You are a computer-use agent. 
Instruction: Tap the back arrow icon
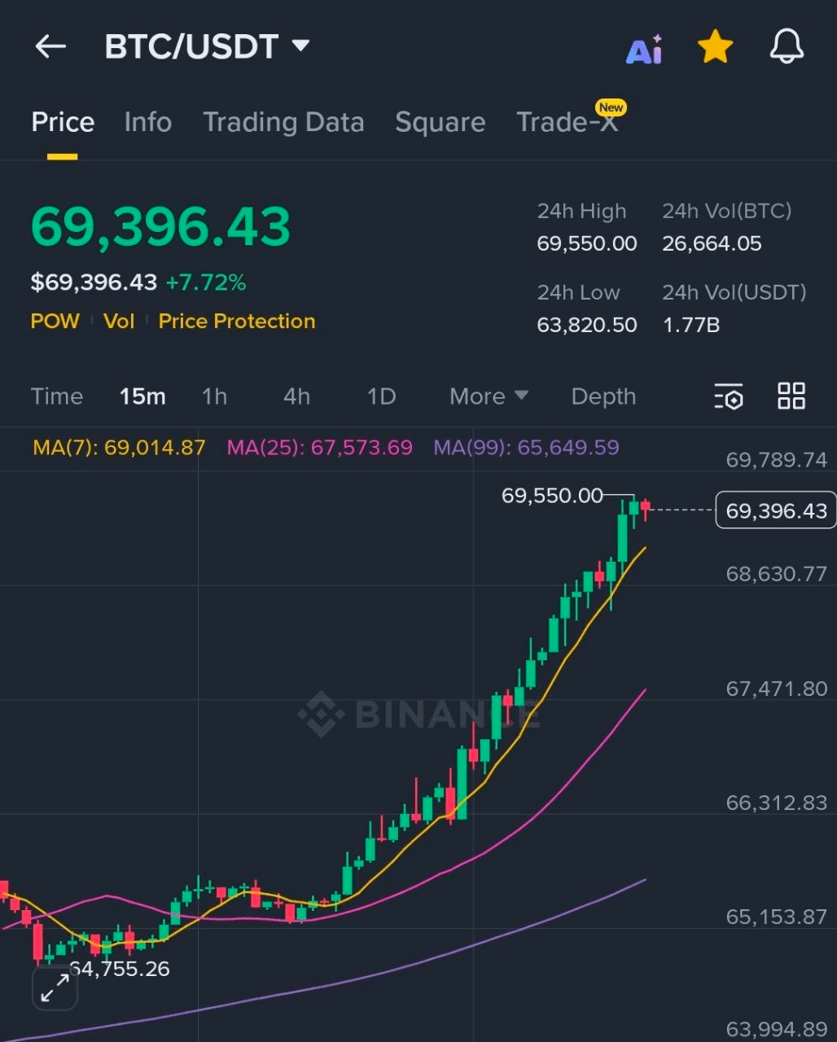pyautogui.click(x=50, y=47)
